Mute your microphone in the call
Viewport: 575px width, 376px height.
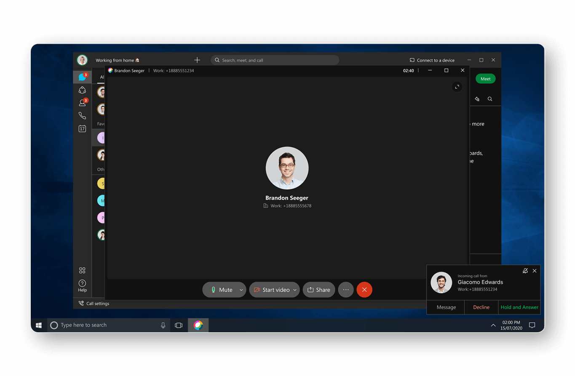(x=222, y=290)
